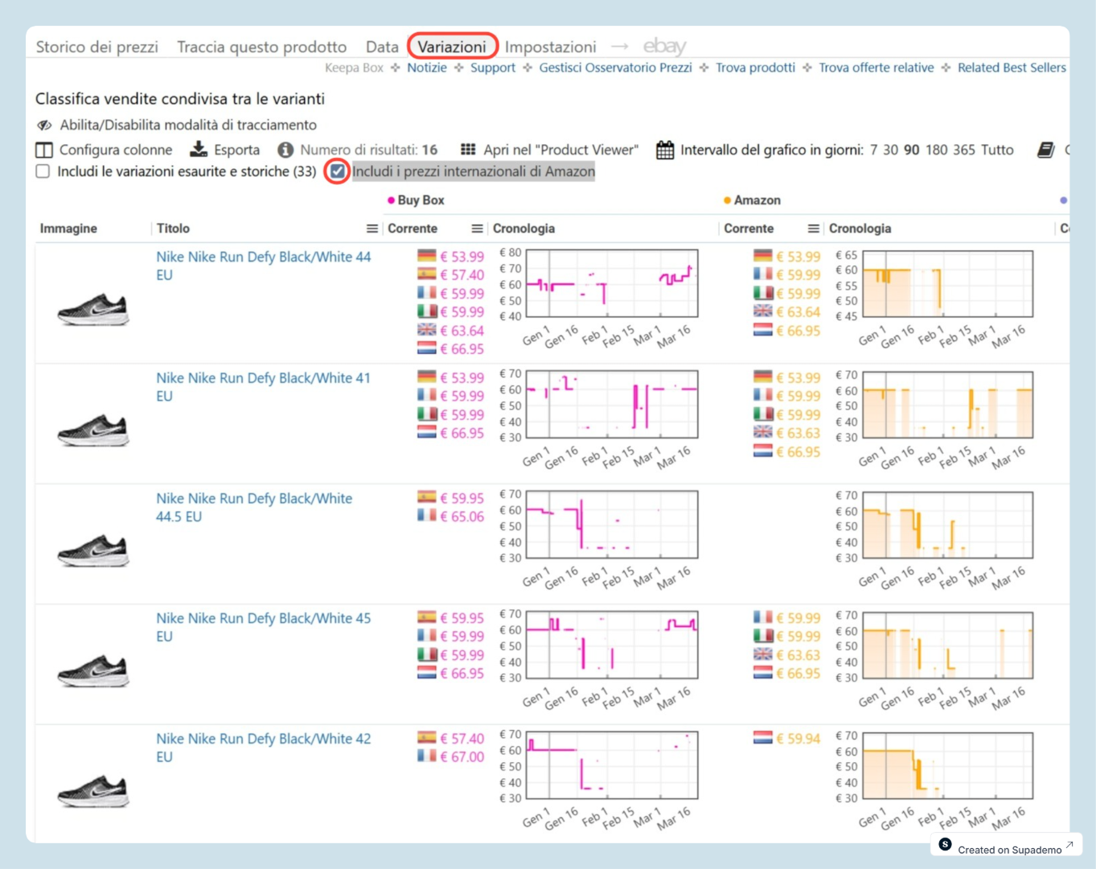Click the Supademo logo badge
Image resolution: width=1096 pixels, height=869 pixels.
pyautogui.click(x=946, y=845)
